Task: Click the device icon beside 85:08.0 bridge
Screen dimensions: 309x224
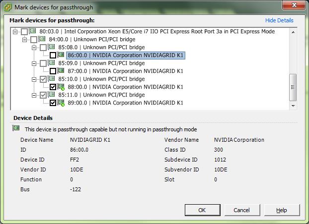Action: tap(52, 47)
